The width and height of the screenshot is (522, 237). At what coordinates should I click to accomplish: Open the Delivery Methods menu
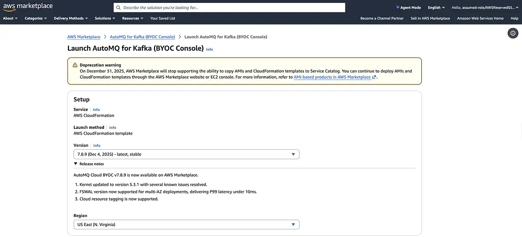pos(71,18)
